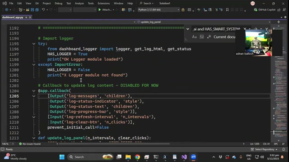Click the Share icon beside GitHub Copilot
Image resolution: width=289 pixels, height=162 pixels.
pyautogui.click(x=279, y=9)
